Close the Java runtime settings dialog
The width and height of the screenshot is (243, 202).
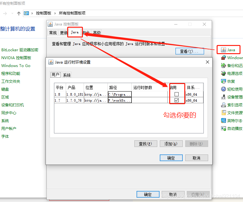click(x=208, y=62)
